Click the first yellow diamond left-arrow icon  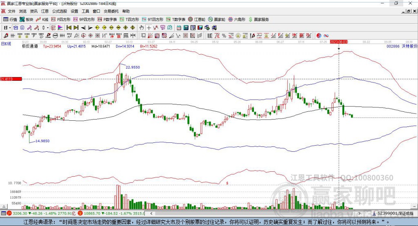click(x=97, y=28)
